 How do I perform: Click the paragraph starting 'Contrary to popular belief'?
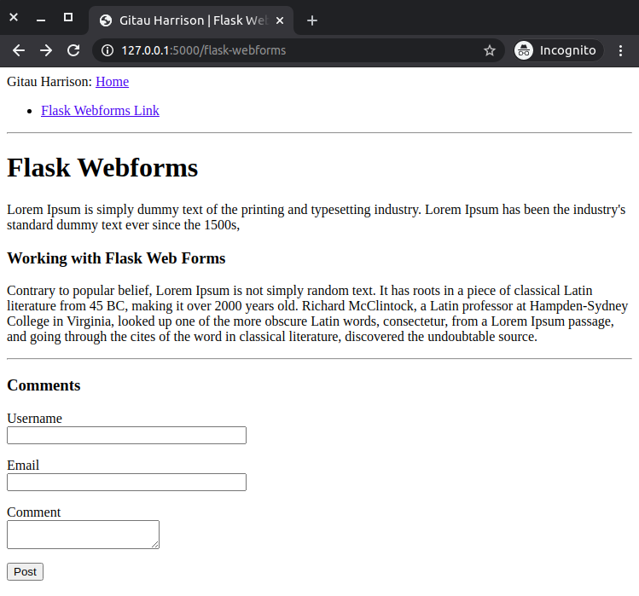(317, 313)
